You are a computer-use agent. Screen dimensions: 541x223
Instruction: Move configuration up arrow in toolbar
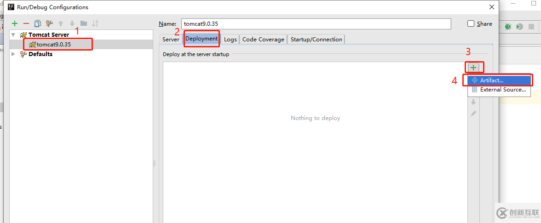click(x=61, y=23)
